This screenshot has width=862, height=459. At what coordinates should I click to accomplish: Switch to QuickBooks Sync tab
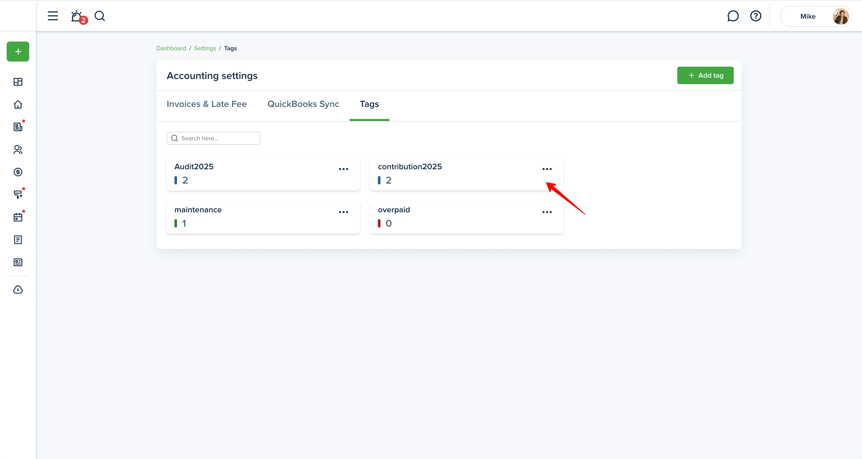(303, 104)
